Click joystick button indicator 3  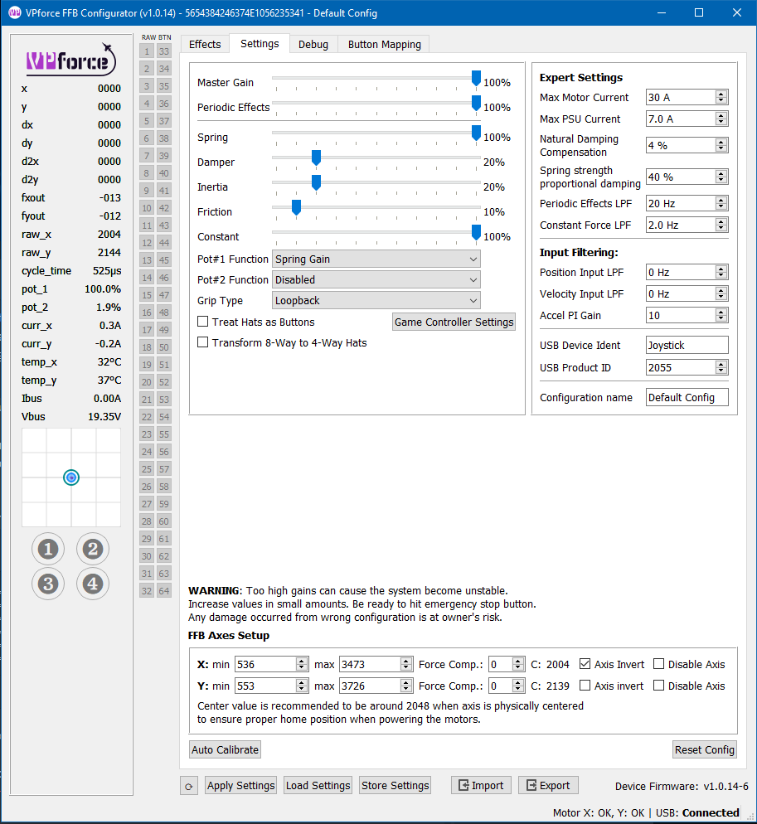[x=48, y=584]
